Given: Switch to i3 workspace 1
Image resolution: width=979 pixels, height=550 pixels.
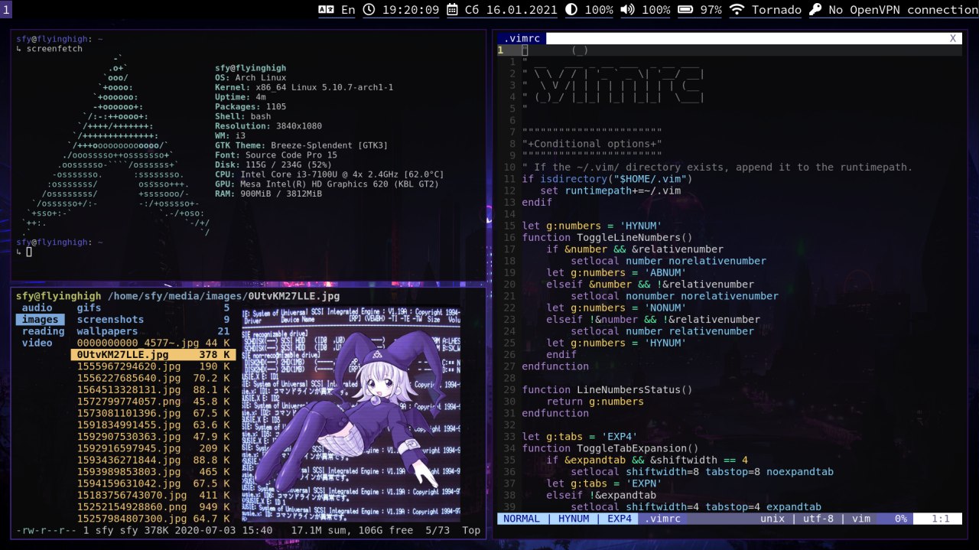Looking at the screenshot, I should point(6,10).
